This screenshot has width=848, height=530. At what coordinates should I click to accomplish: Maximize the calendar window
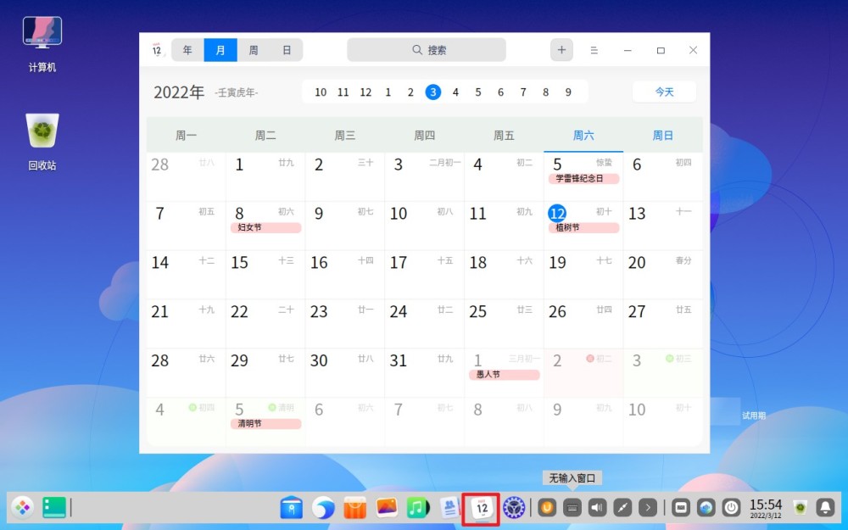(661, 50)
